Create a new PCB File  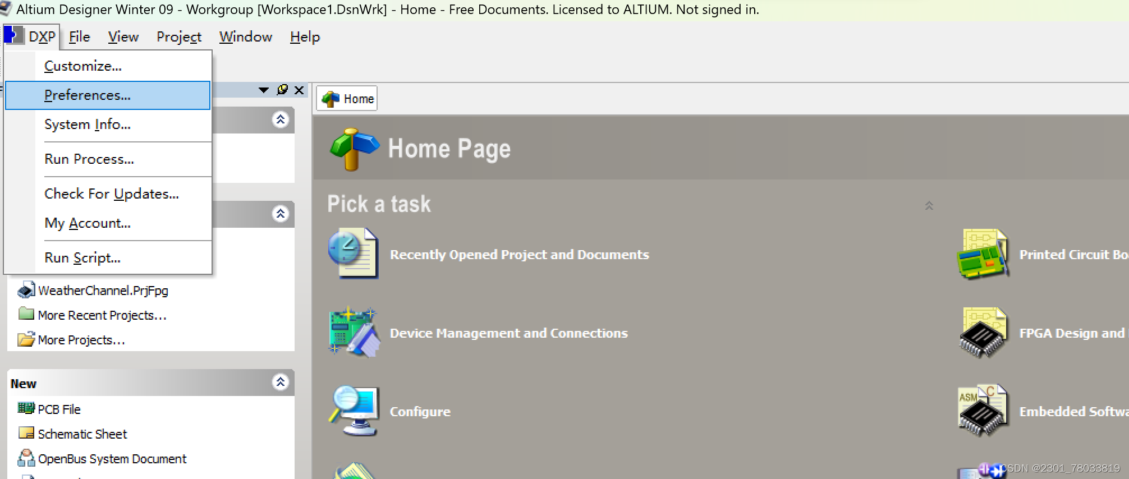click(59, 409)
